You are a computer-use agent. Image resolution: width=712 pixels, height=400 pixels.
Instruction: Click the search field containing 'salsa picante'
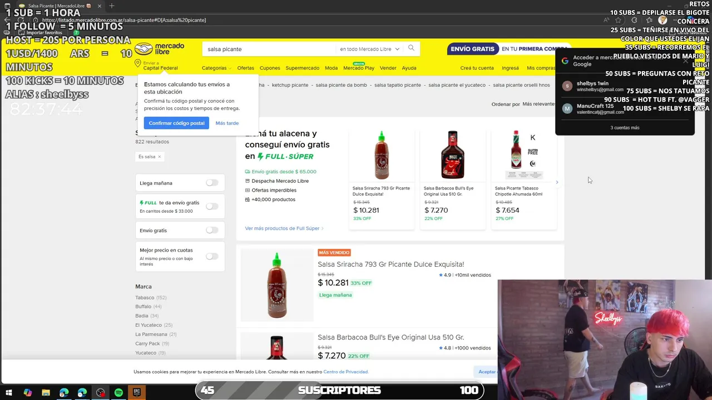pos(270,49)
